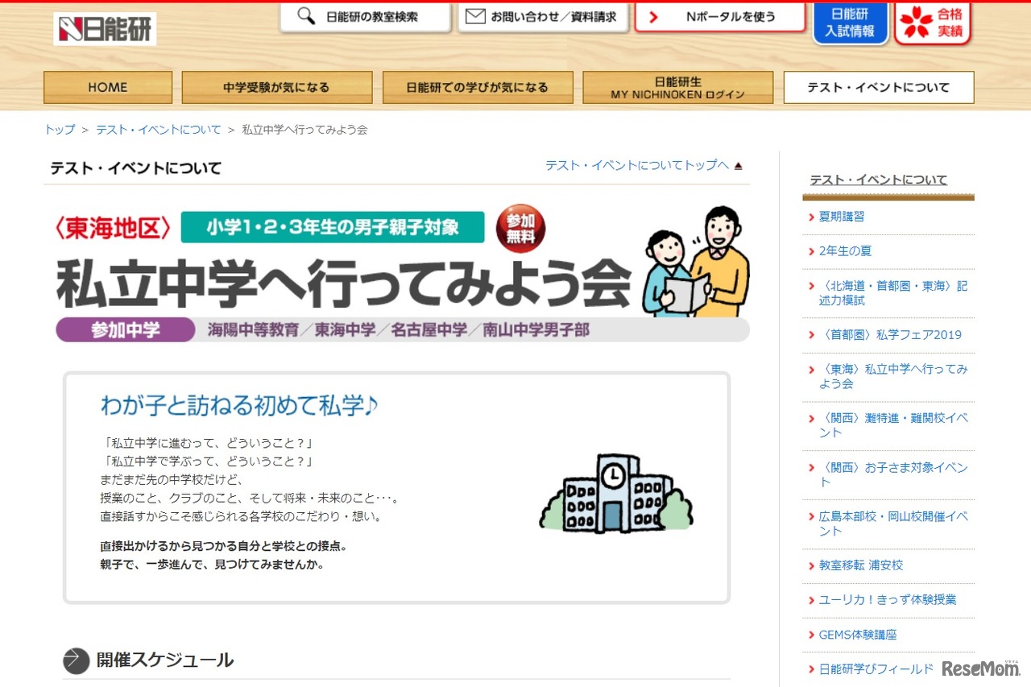Click the parent and child illustration

[x=696, y=262]
